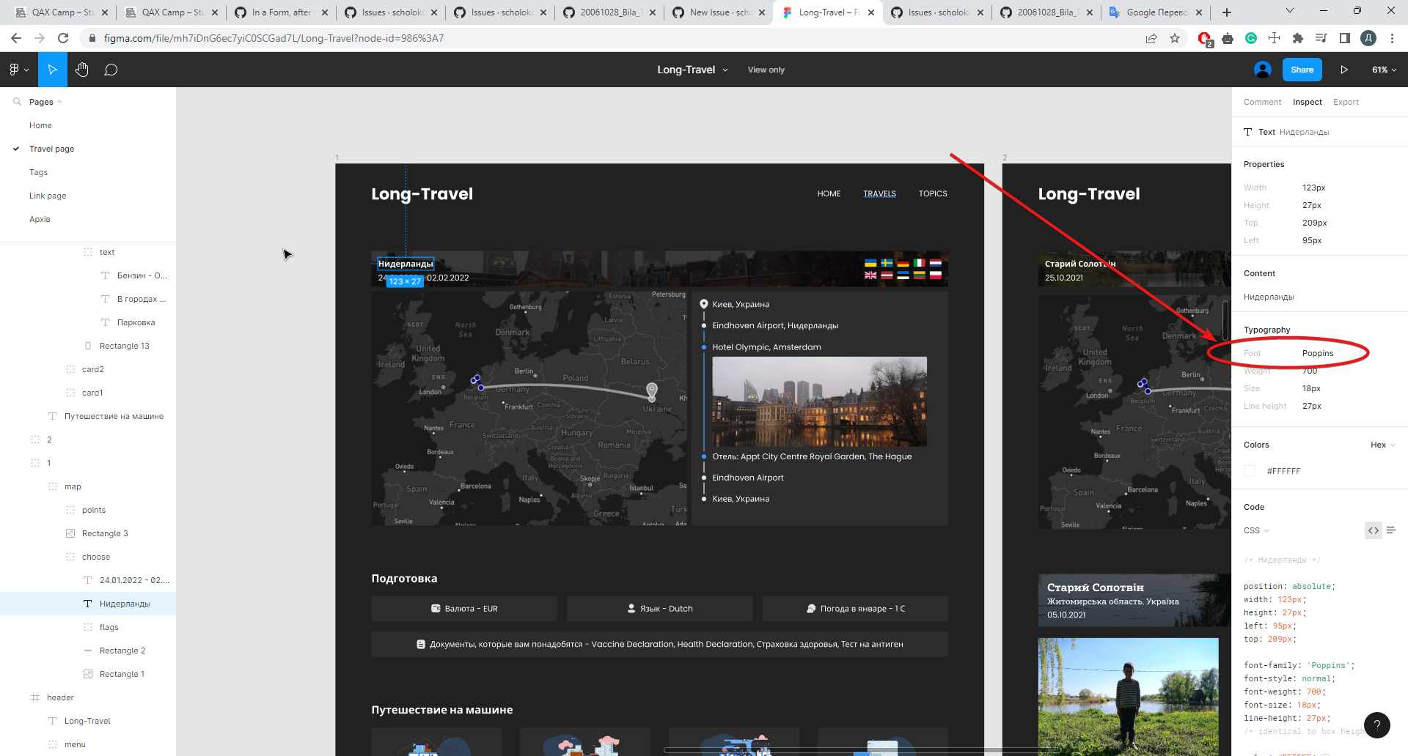Open the browser side panel icon
Image resolution: width=1408 pixels, height=756 pixels.
point(1345,38)
